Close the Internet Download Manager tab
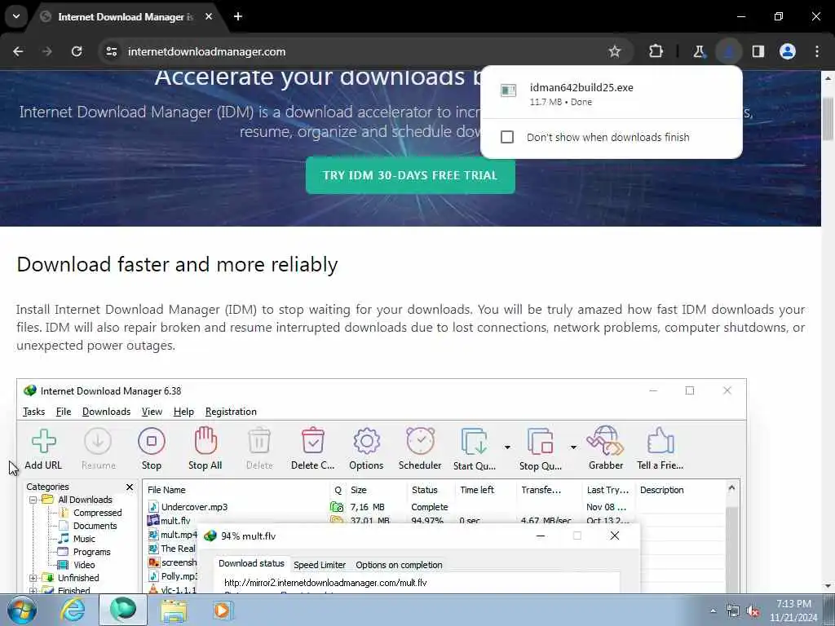This screenshot has height=626, width=835. (209, 16)
